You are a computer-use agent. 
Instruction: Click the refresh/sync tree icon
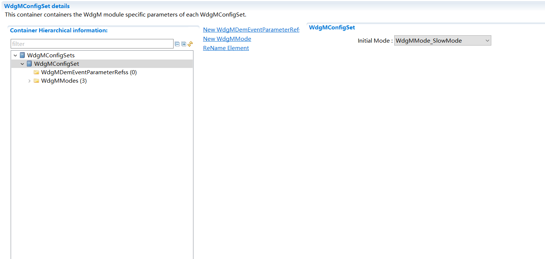click(190, 44)
